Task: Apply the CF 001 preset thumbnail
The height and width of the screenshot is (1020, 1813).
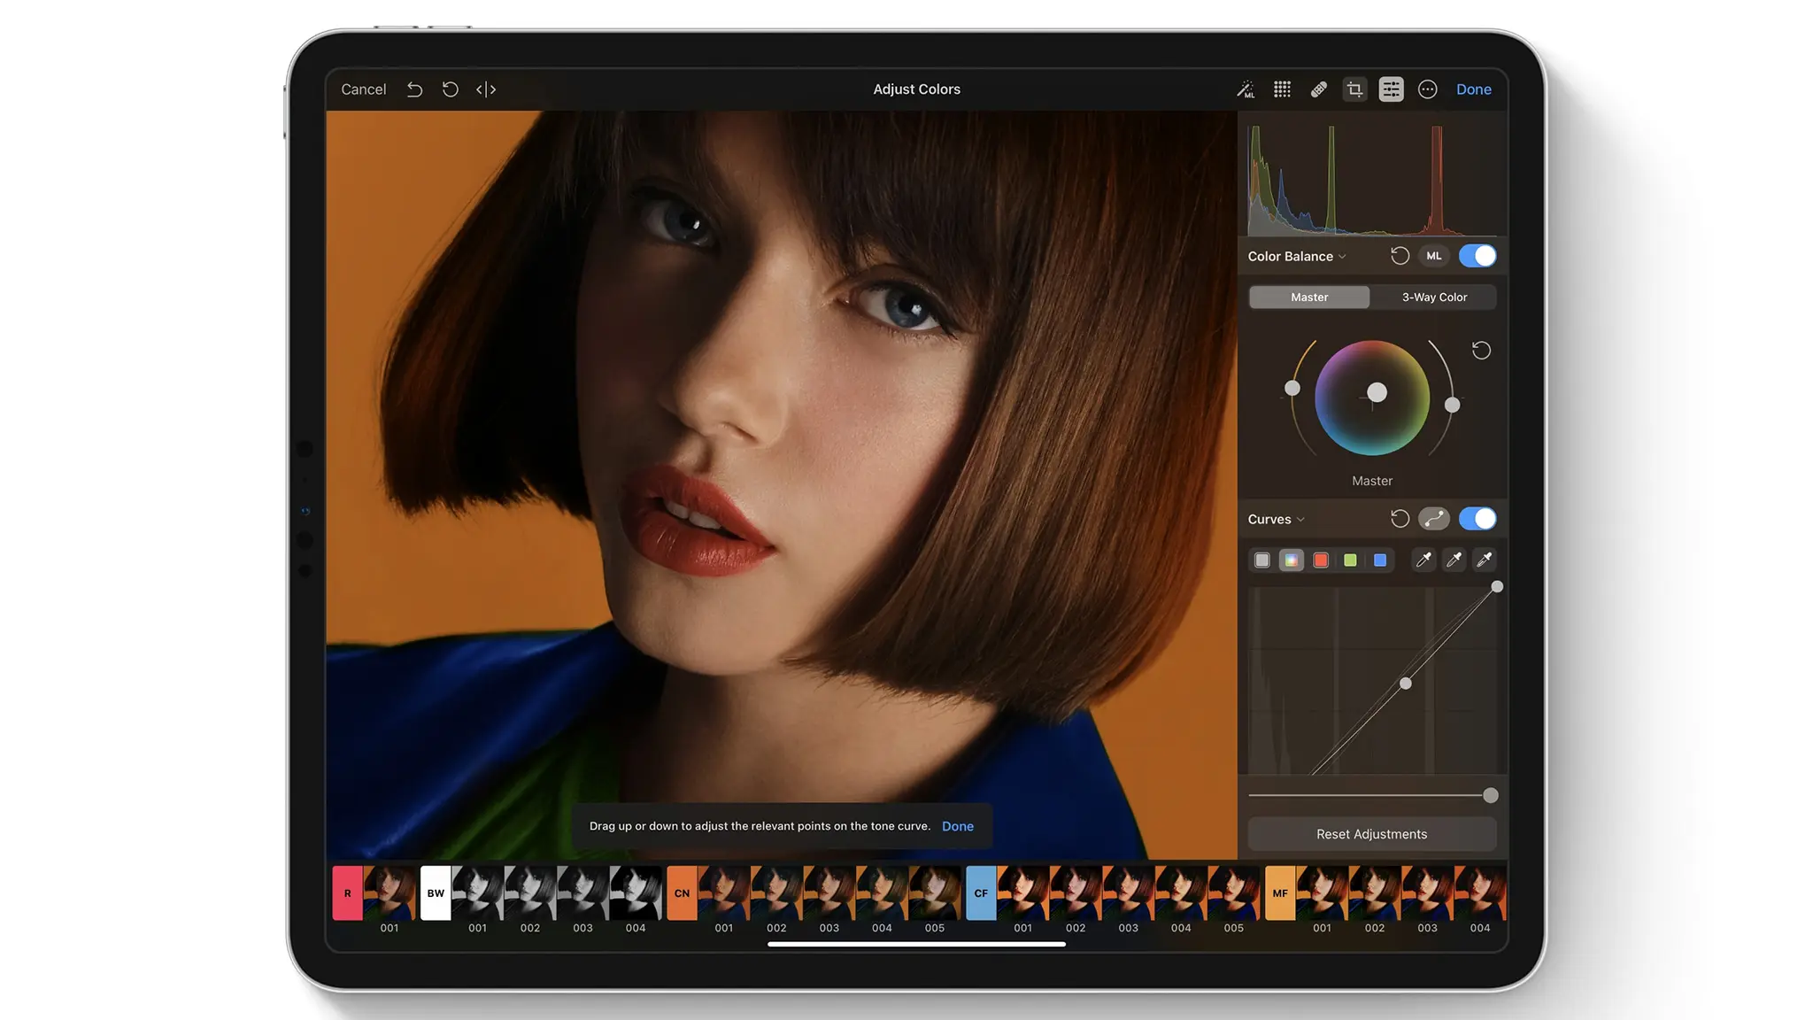Action: (x=1023, y=893)
